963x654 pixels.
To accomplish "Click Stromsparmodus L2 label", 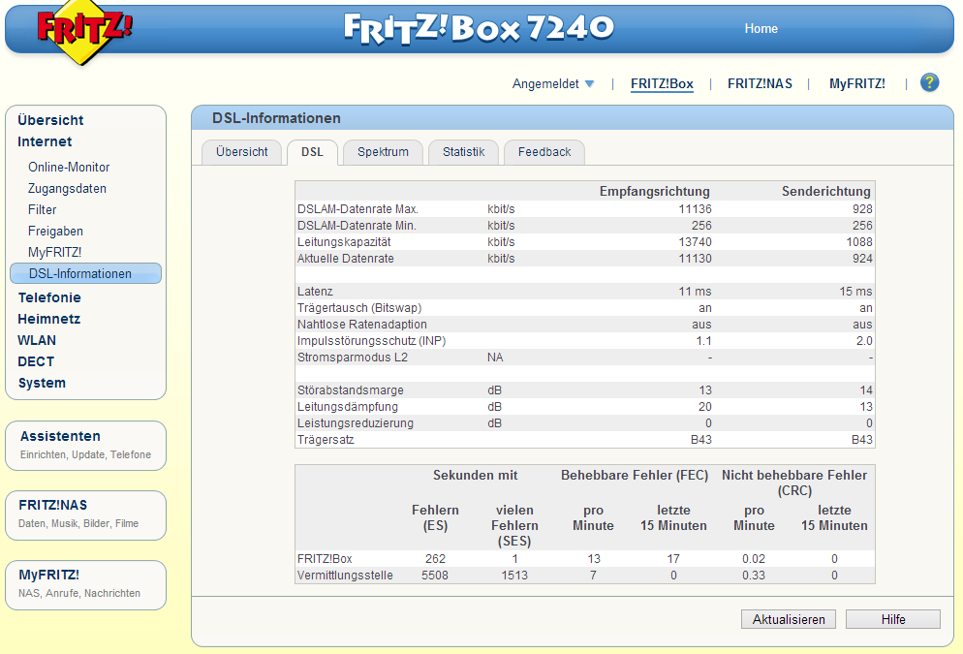I will (353, 358).
